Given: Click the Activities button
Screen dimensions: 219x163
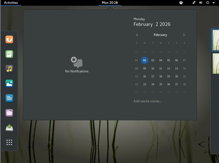Looking at the screenshot, I should (11, 3).
